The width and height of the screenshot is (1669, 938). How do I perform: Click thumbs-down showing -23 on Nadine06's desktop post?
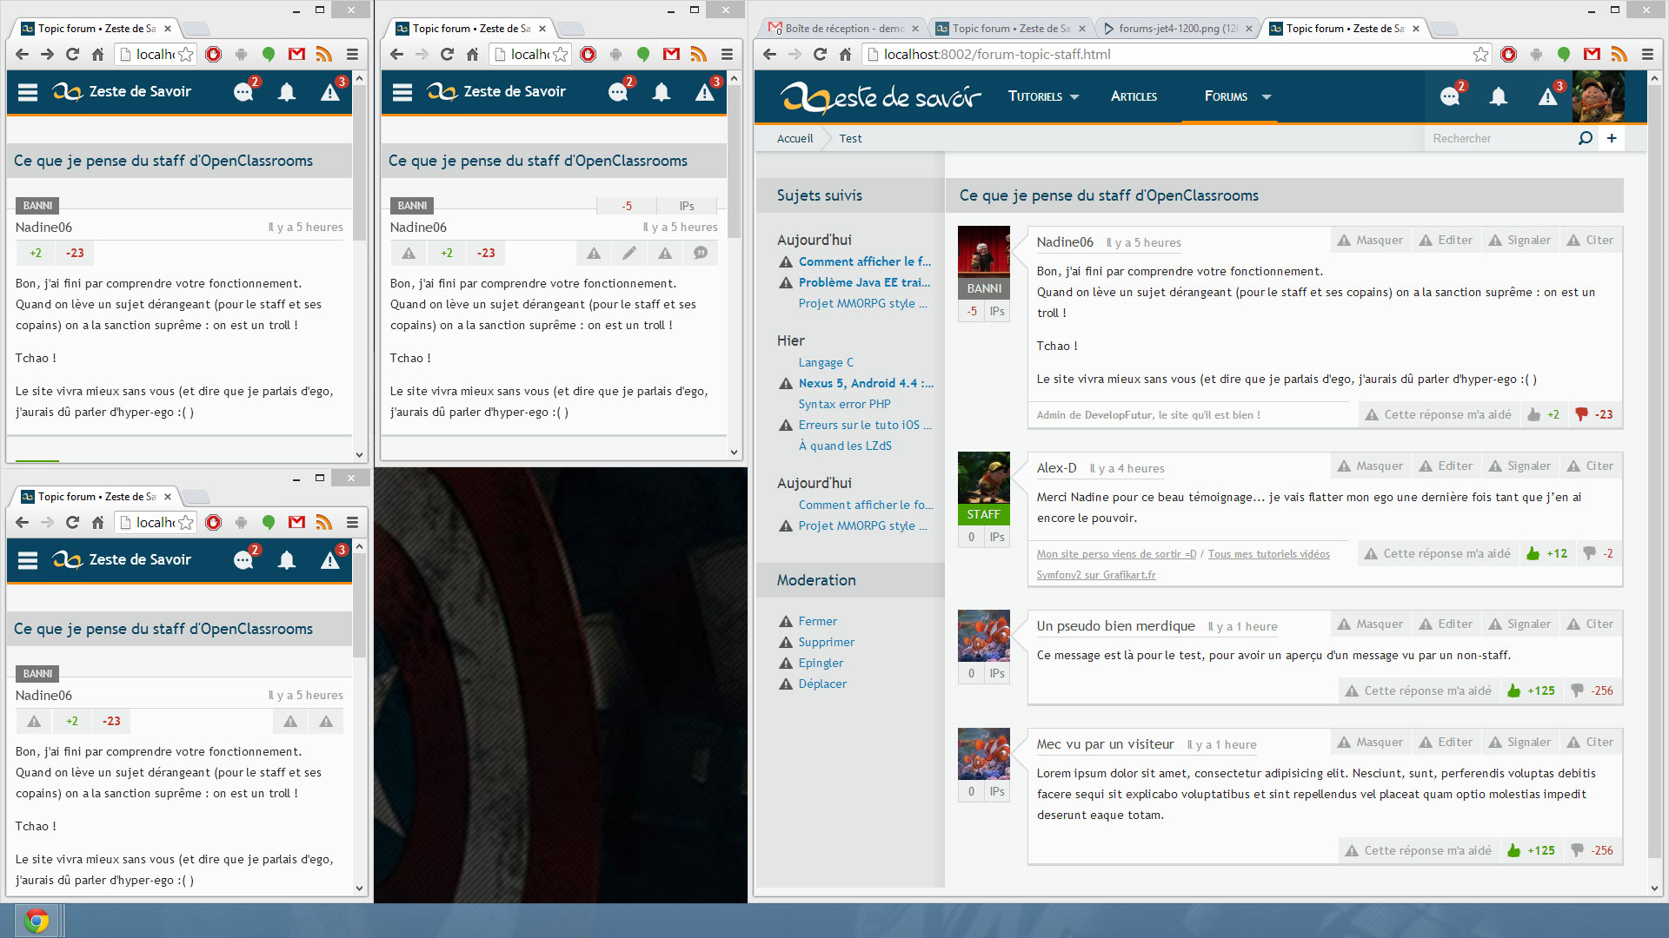1582,414
